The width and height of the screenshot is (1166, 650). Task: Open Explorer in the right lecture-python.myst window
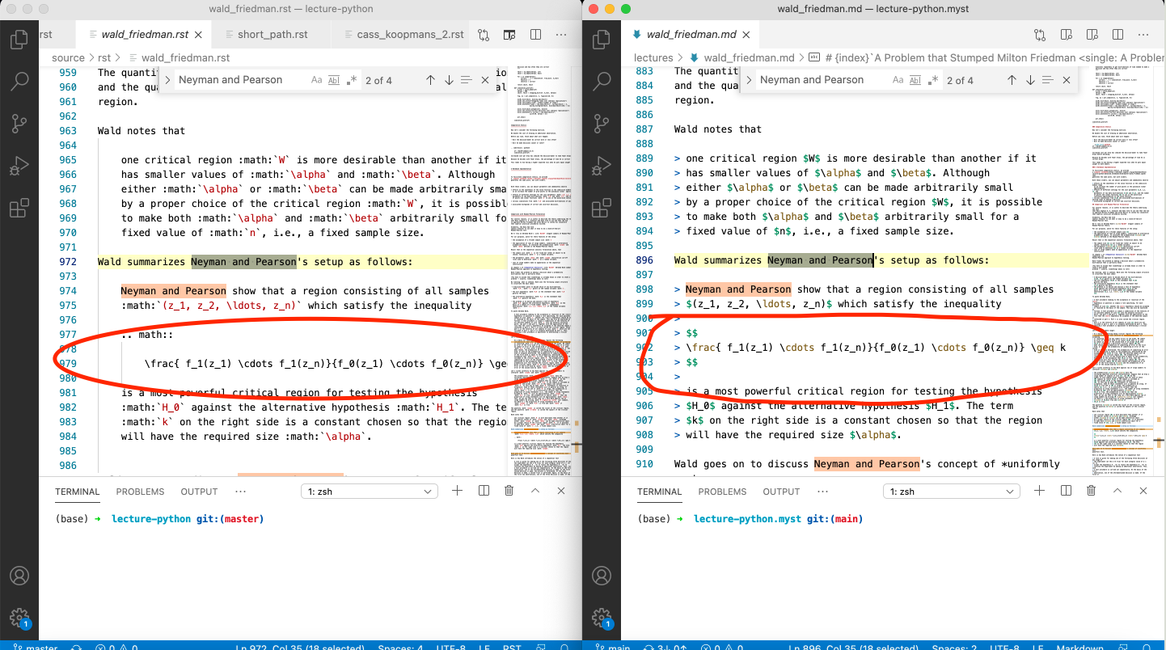[602, 39]
